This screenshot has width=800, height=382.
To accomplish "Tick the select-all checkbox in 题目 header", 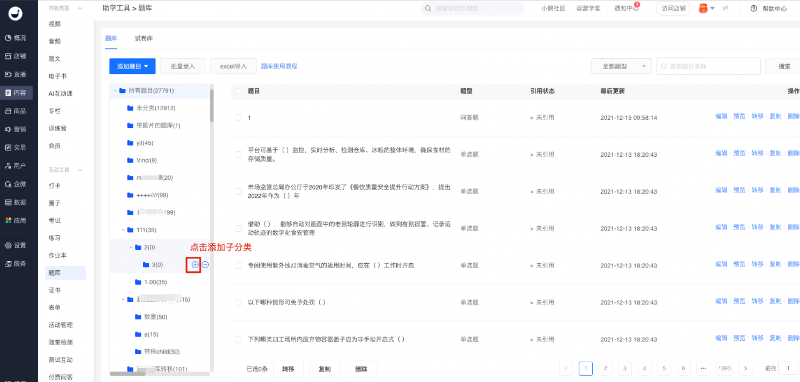I will pos(239,91).
